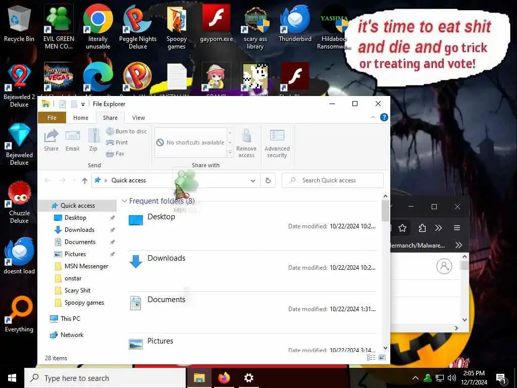The width and height of the screenshot is (517, 388).
Task: Click the Zip ribbon button
Action: (93, 140)
